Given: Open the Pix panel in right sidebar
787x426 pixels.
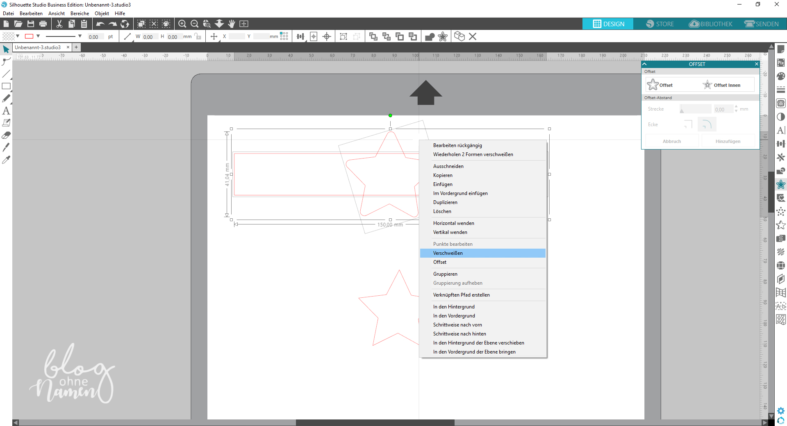Looking at the screenshot, I should pos(781,63).
